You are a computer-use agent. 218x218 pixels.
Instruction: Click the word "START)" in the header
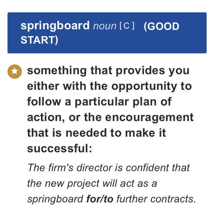(39, 40)
